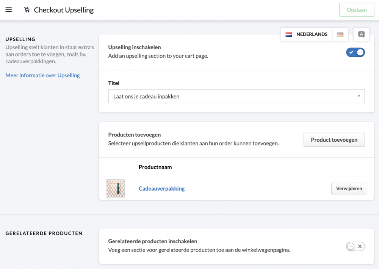
Task: Disable the Upselling inschakelen toggle
Action: pos(355,52)
